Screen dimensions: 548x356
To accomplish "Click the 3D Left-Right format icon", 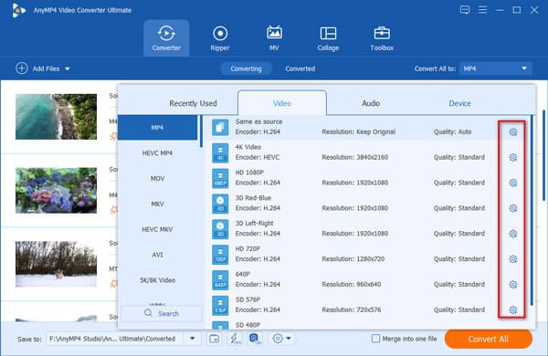I will tap(220, 229).
